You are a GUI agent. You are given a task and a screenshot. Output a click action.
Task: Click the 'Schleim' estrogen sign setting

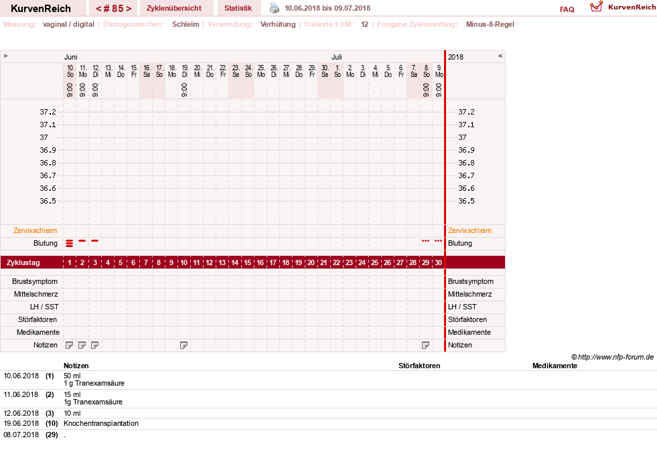(186, 24)
